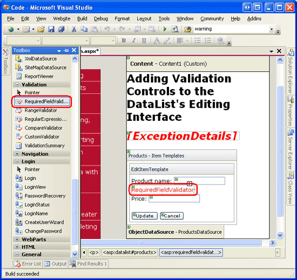Click the Bold formatting icon

[124, 40]
